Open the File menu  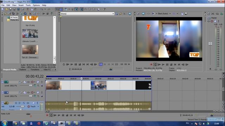3,5
